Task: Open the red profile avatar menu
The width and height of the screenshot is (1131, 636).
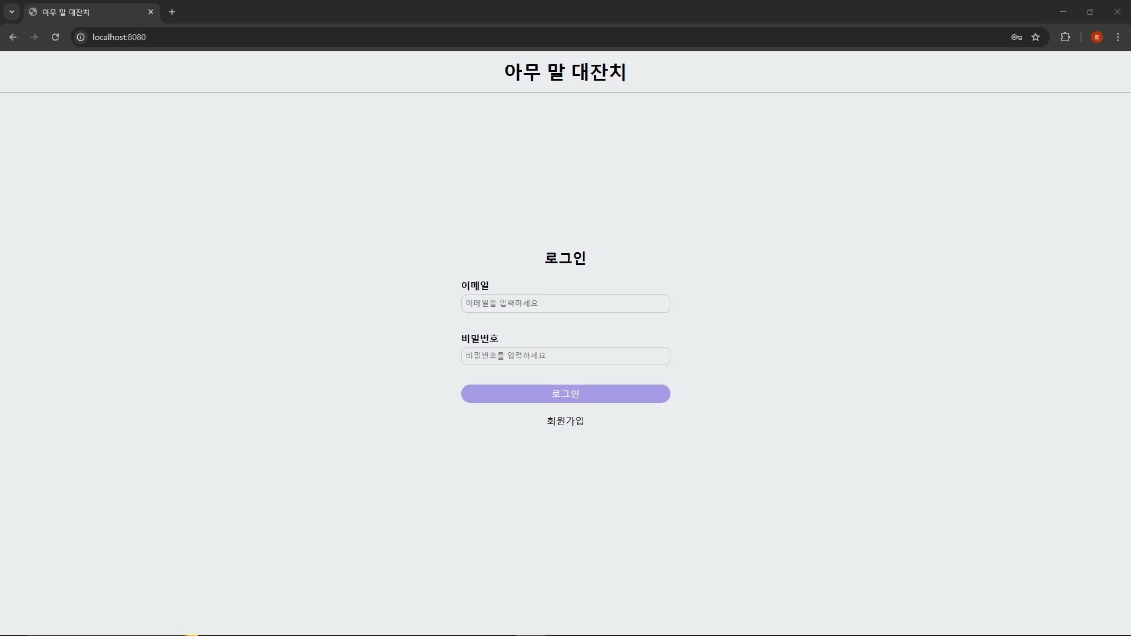Action: click(x=1097, y=37)
